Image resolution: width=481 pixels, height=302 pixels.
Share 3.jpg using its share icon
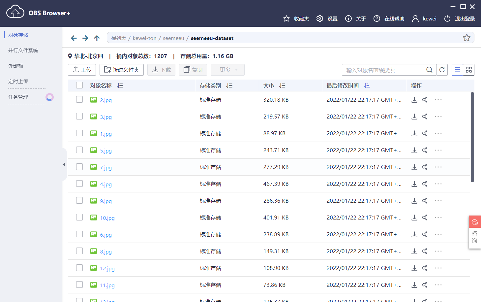point(425,117)
